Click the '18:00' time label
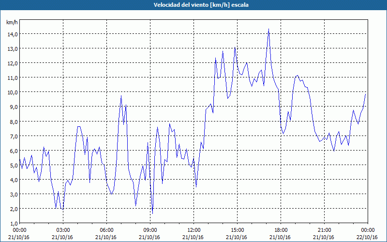387x242 pixels. 281,230
